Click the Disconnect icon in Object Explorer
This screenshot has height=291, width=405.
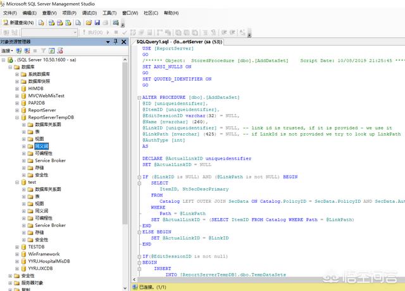pos(27,51)
